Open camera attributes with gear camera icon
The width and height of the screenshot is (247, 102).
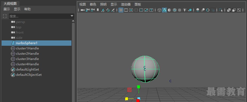pyautogui.click(x=93, y=10)
